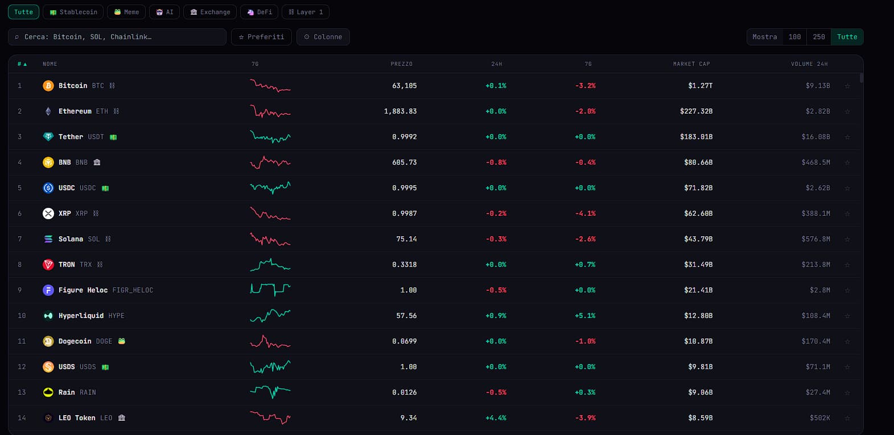Click the Layer 1 chain tag next to Bitcoin
The height and width of the screenshot is (435, 894).
point(112,86)
